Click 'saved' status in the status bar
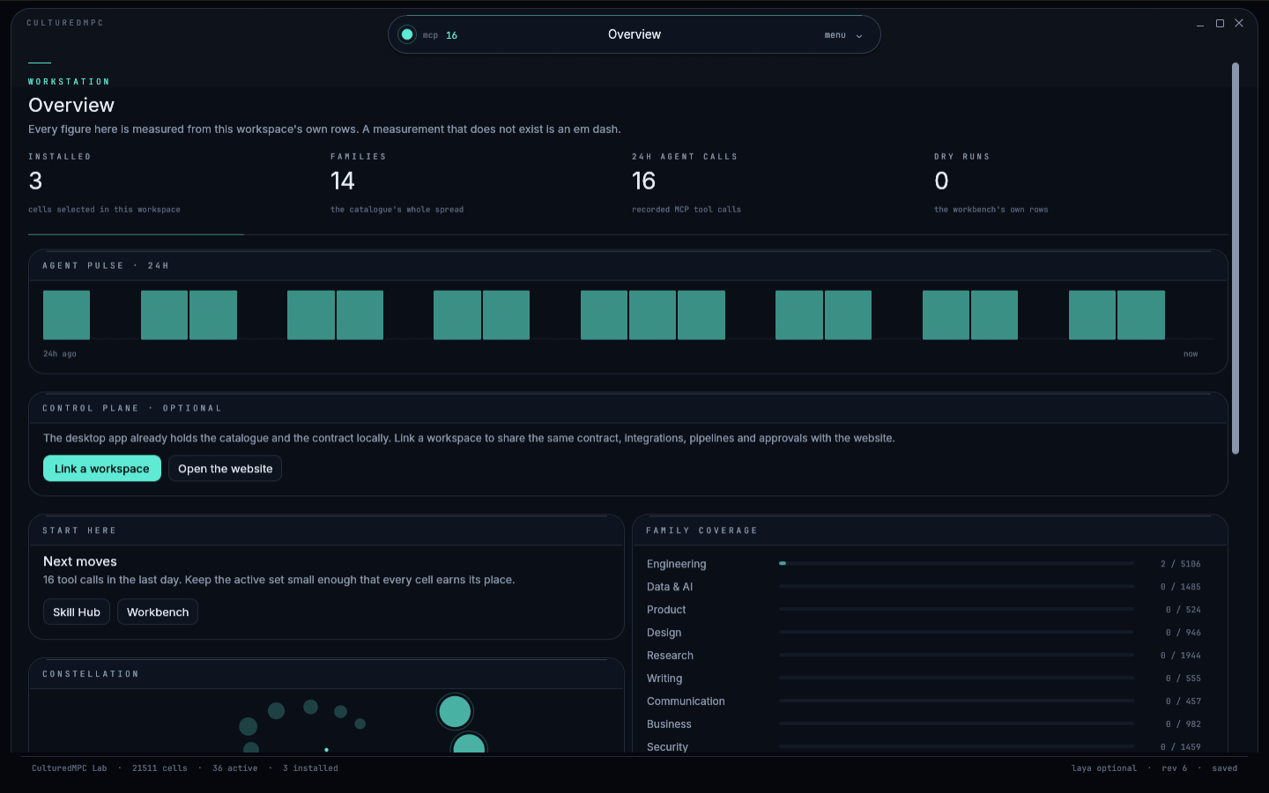The image size is (1269, 793). [1225, 768]
